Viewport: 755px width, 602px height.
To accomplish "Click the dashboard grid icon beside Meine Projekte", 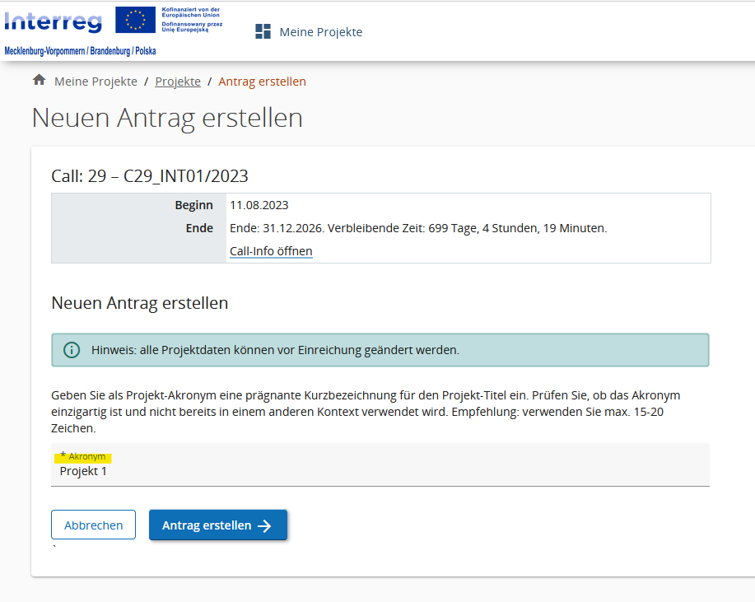I will [x=263, y=32].
